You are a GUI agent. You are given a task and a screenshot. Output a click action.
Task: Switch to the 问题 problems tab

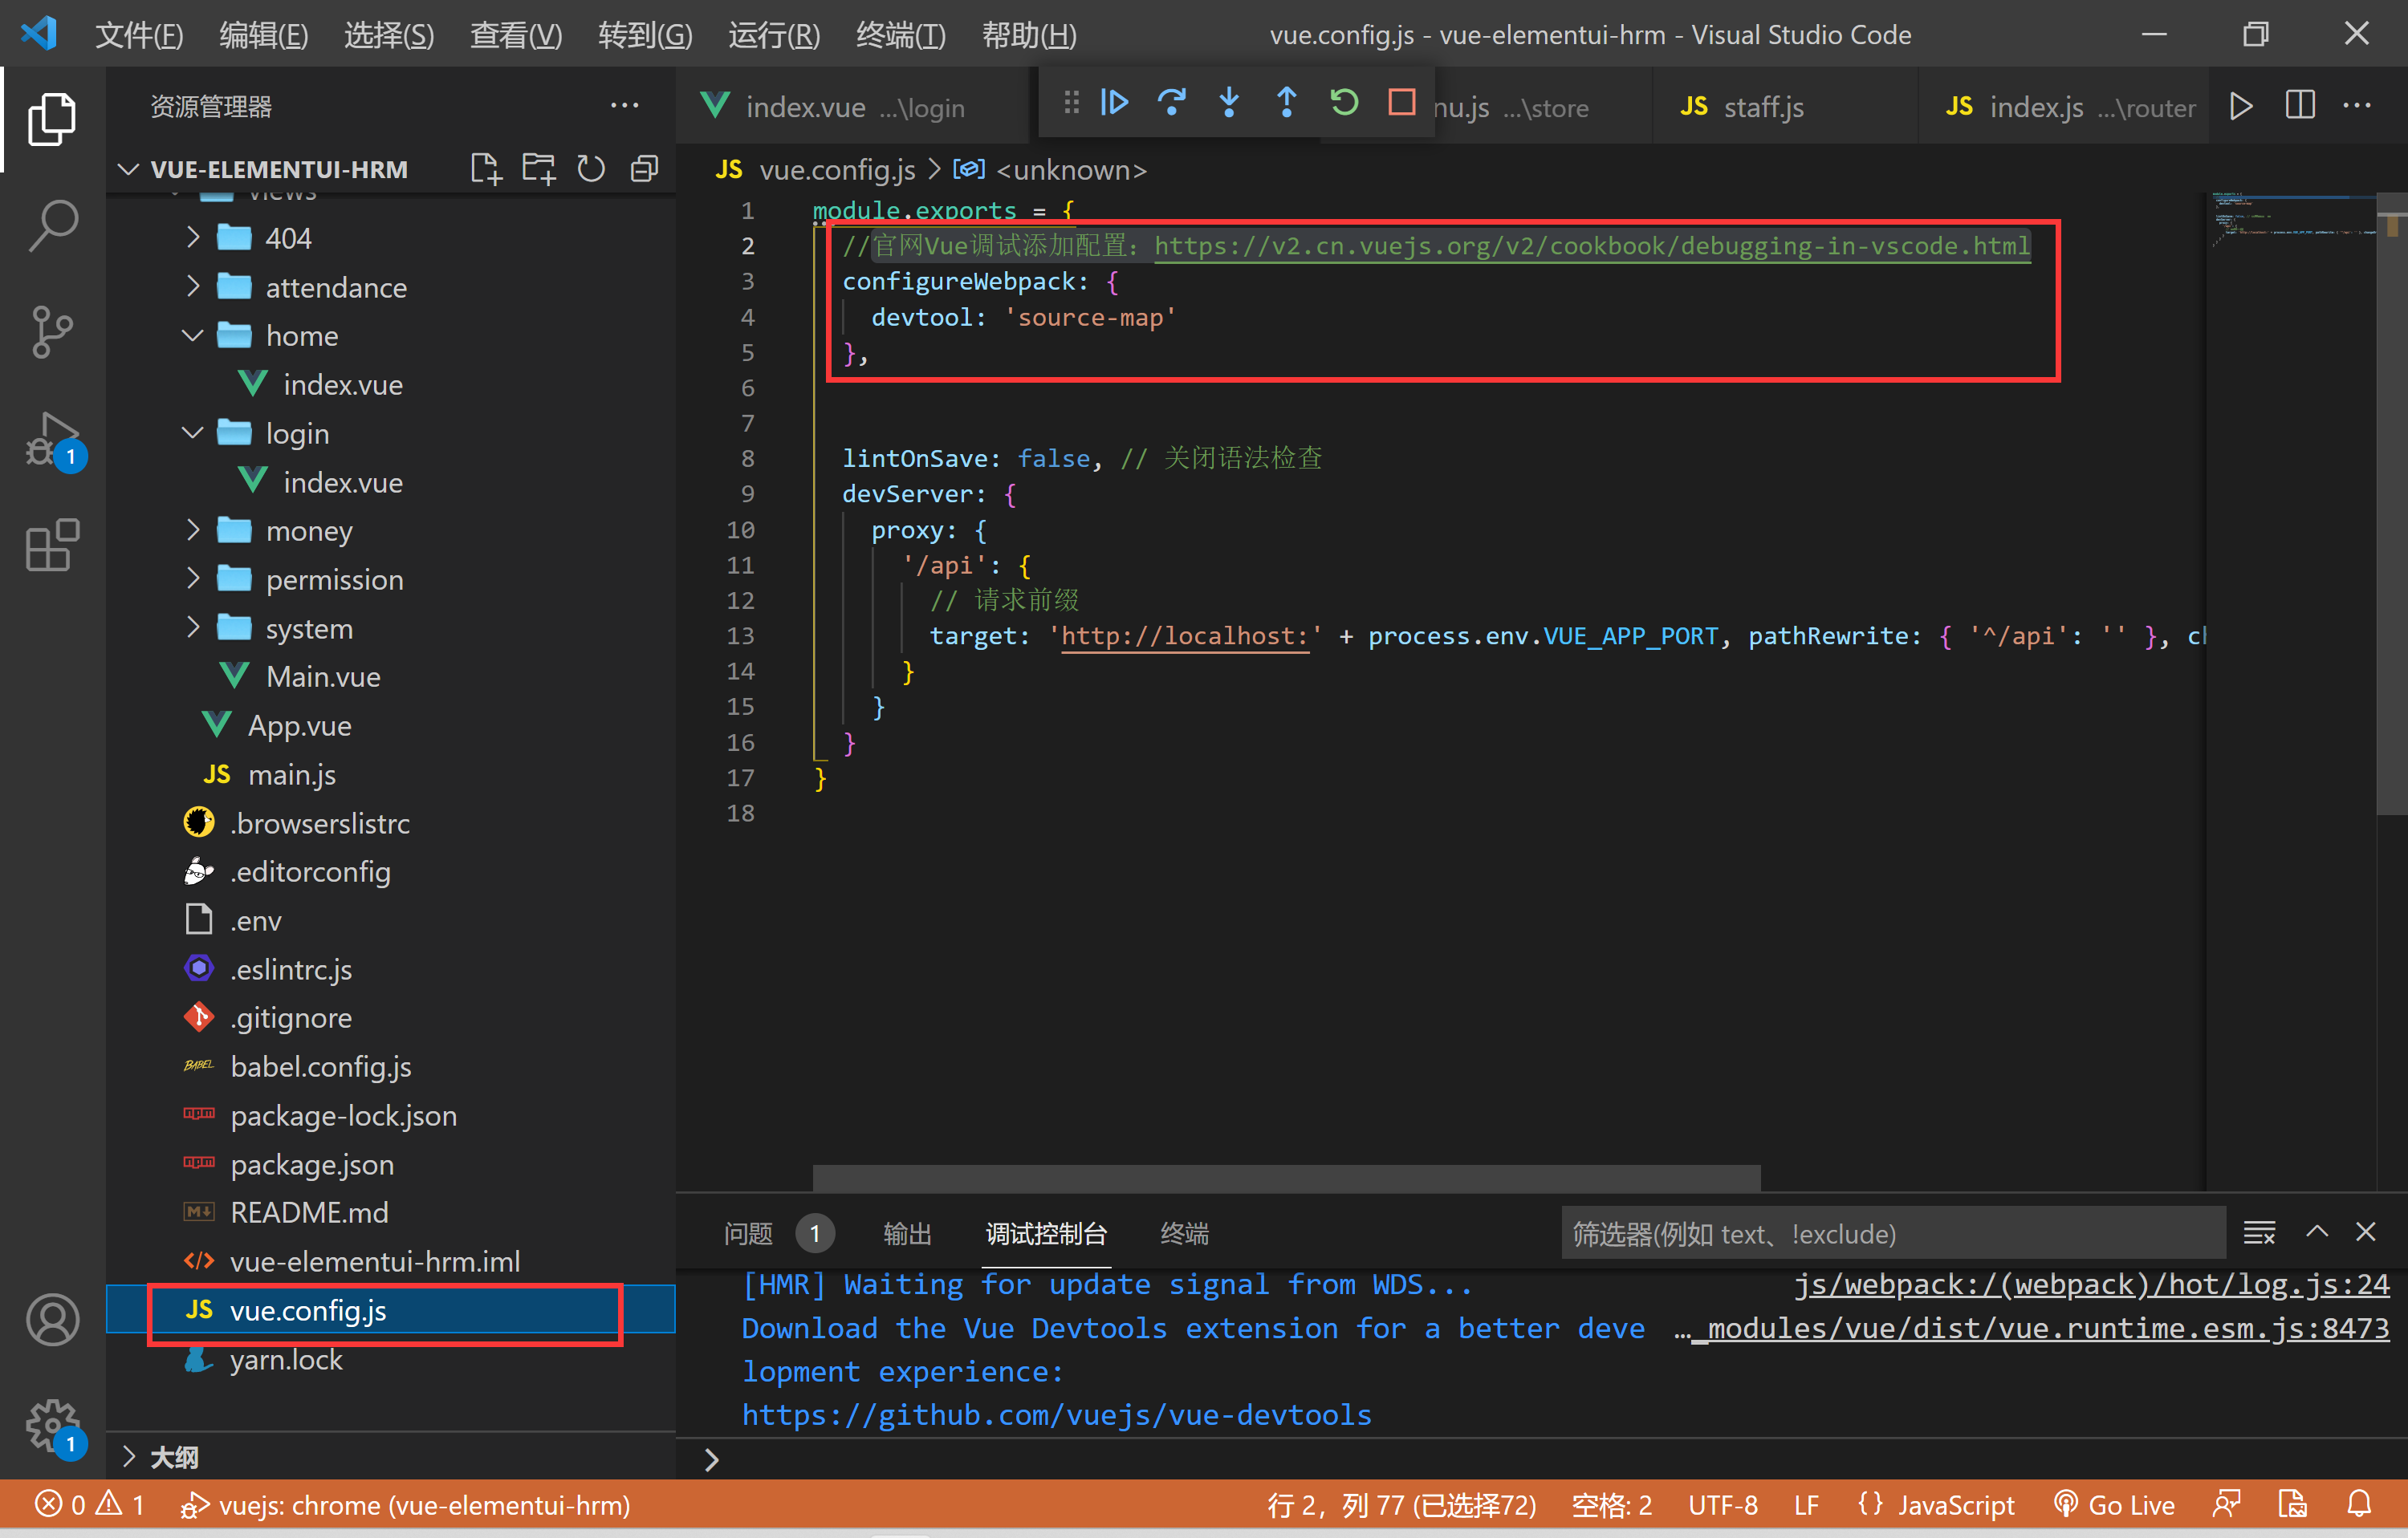[778, 1233]
